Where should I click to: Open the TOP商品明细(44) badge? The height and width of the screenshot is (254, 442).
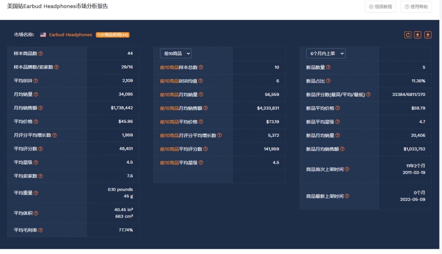113,35
